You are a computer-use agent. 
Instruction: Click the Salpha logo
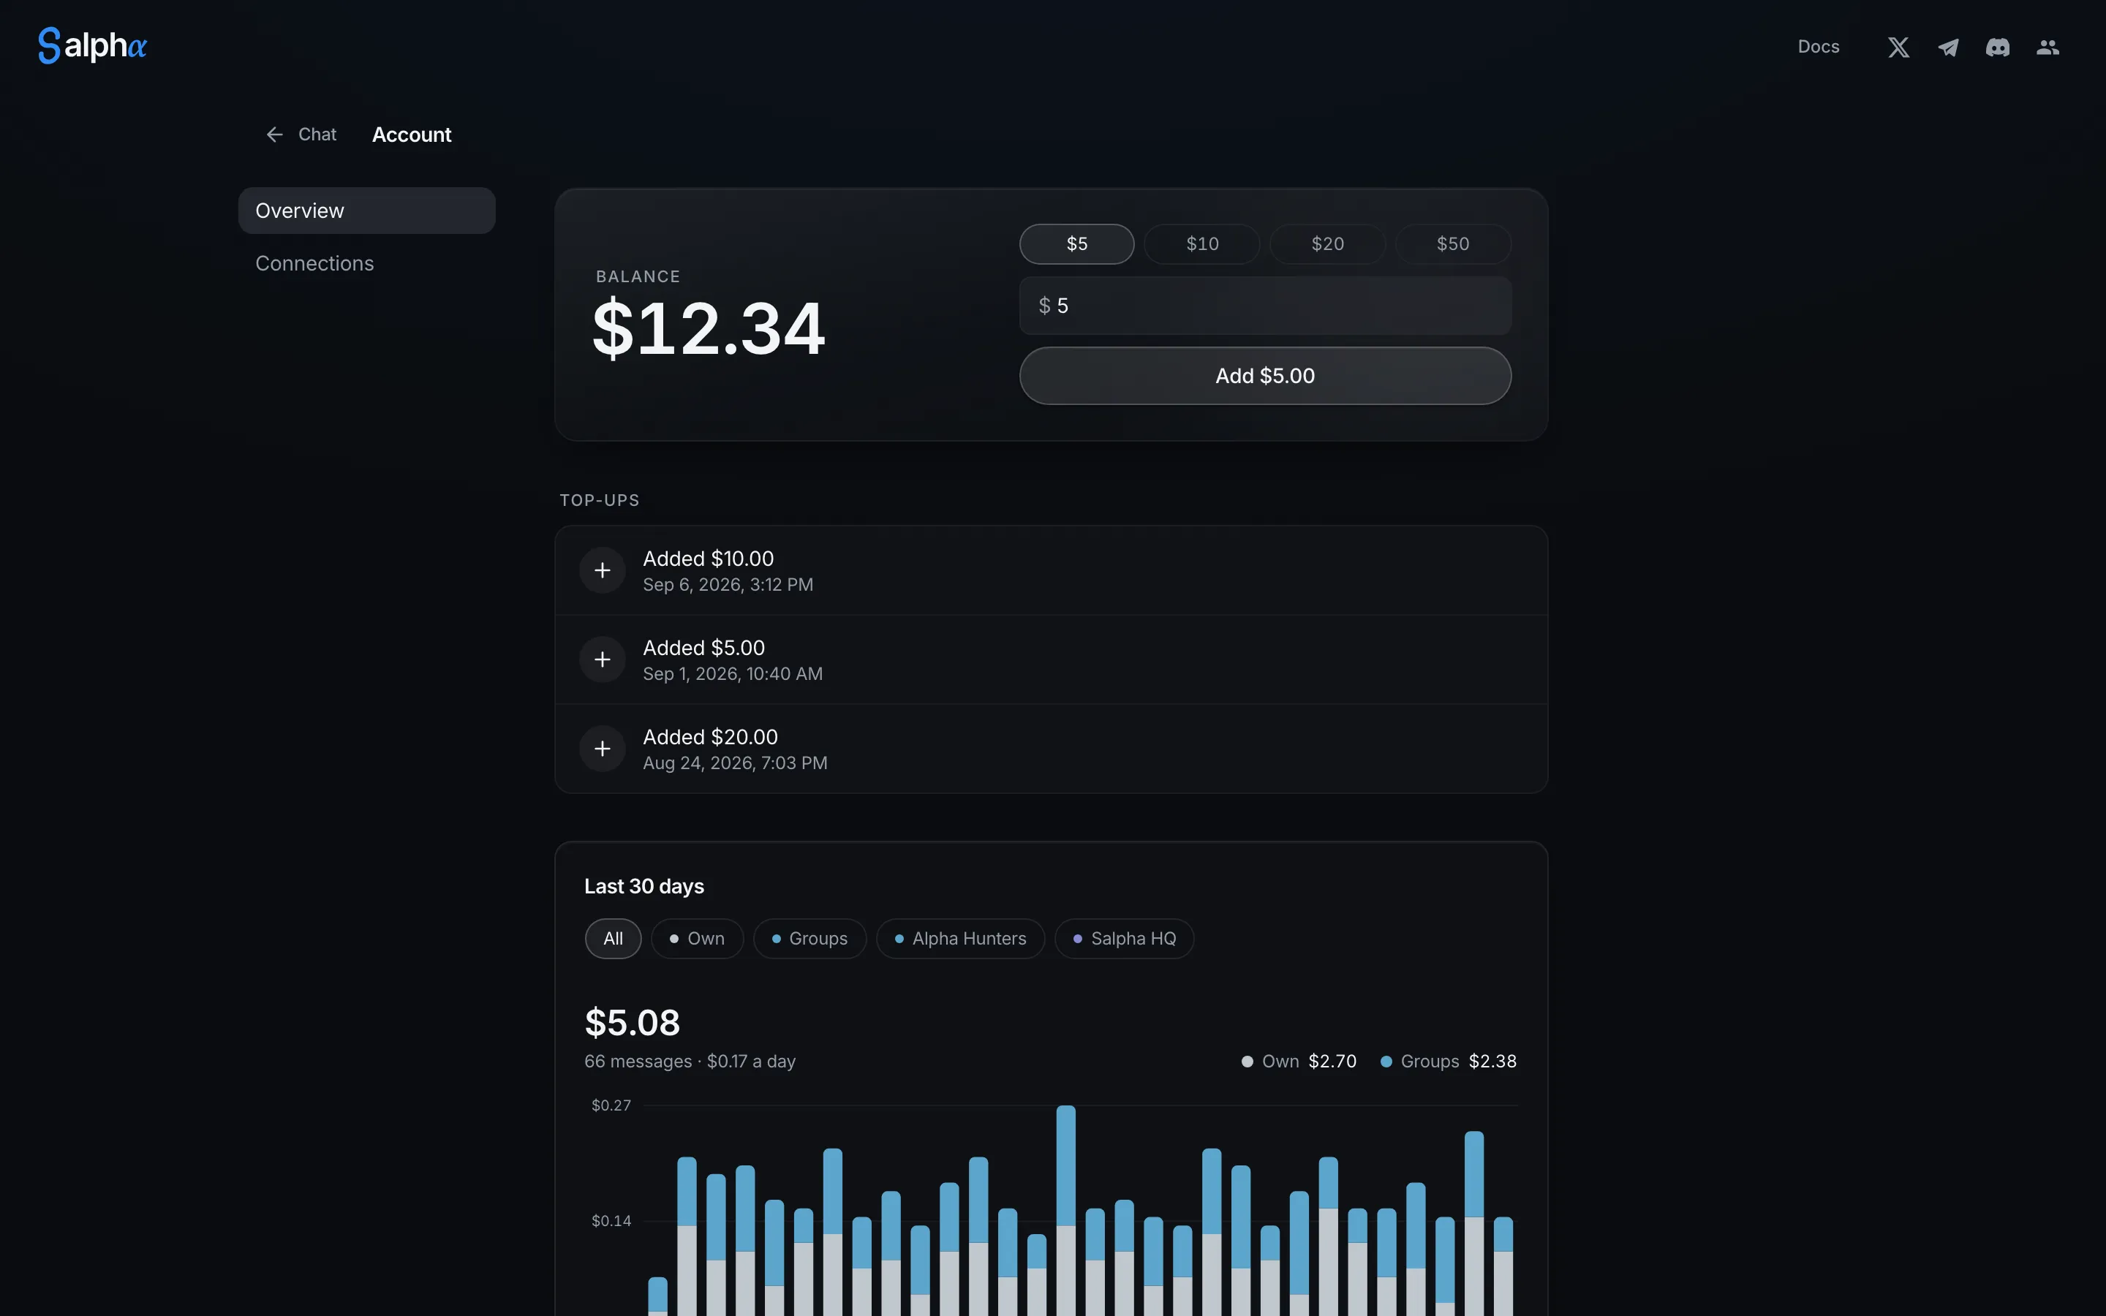92,45
